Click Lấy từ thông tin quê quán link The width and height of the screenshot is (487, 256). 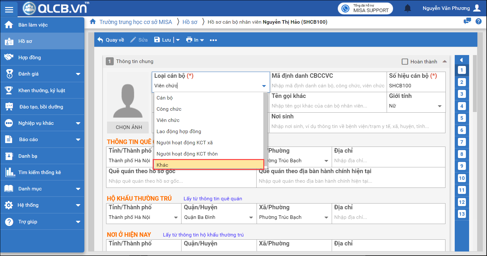pos(213,199)
